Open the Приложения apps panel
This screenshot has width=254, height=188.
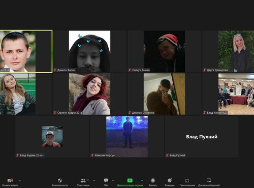(x=187, y=182)
